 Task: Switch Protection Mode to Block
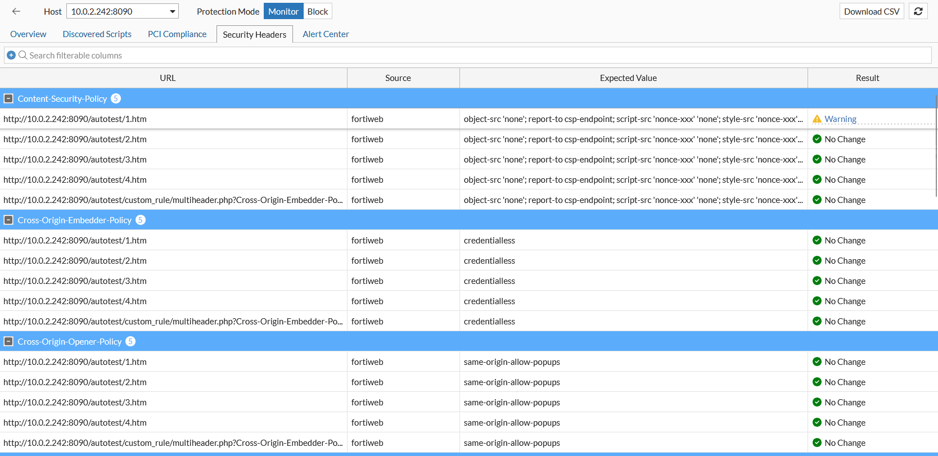click(317, 11)
